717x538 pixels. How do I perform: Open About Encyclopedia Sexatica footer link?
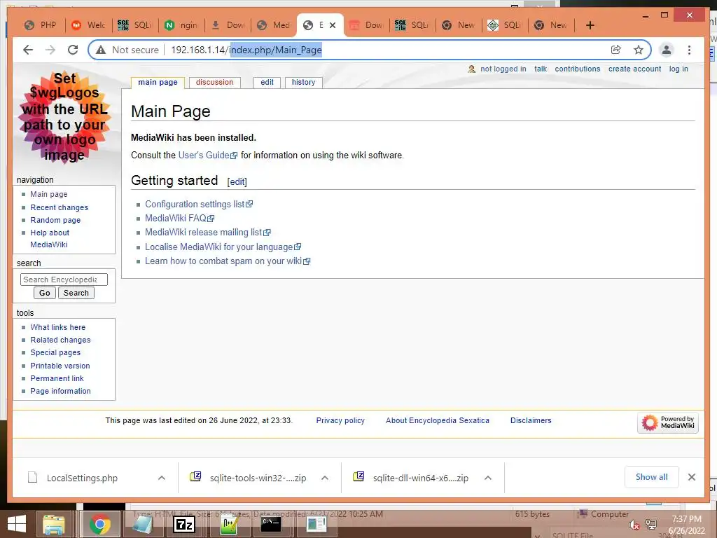pyautogui.click(x=438, y=420)
